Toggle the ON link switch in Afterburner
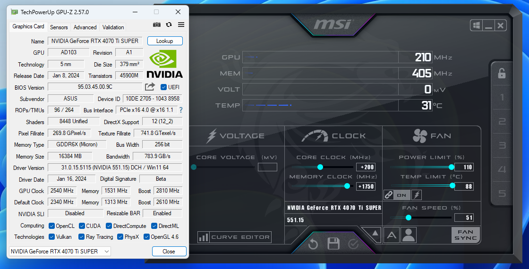The height and width of the screenshot is (269, 529). point(402,195)
